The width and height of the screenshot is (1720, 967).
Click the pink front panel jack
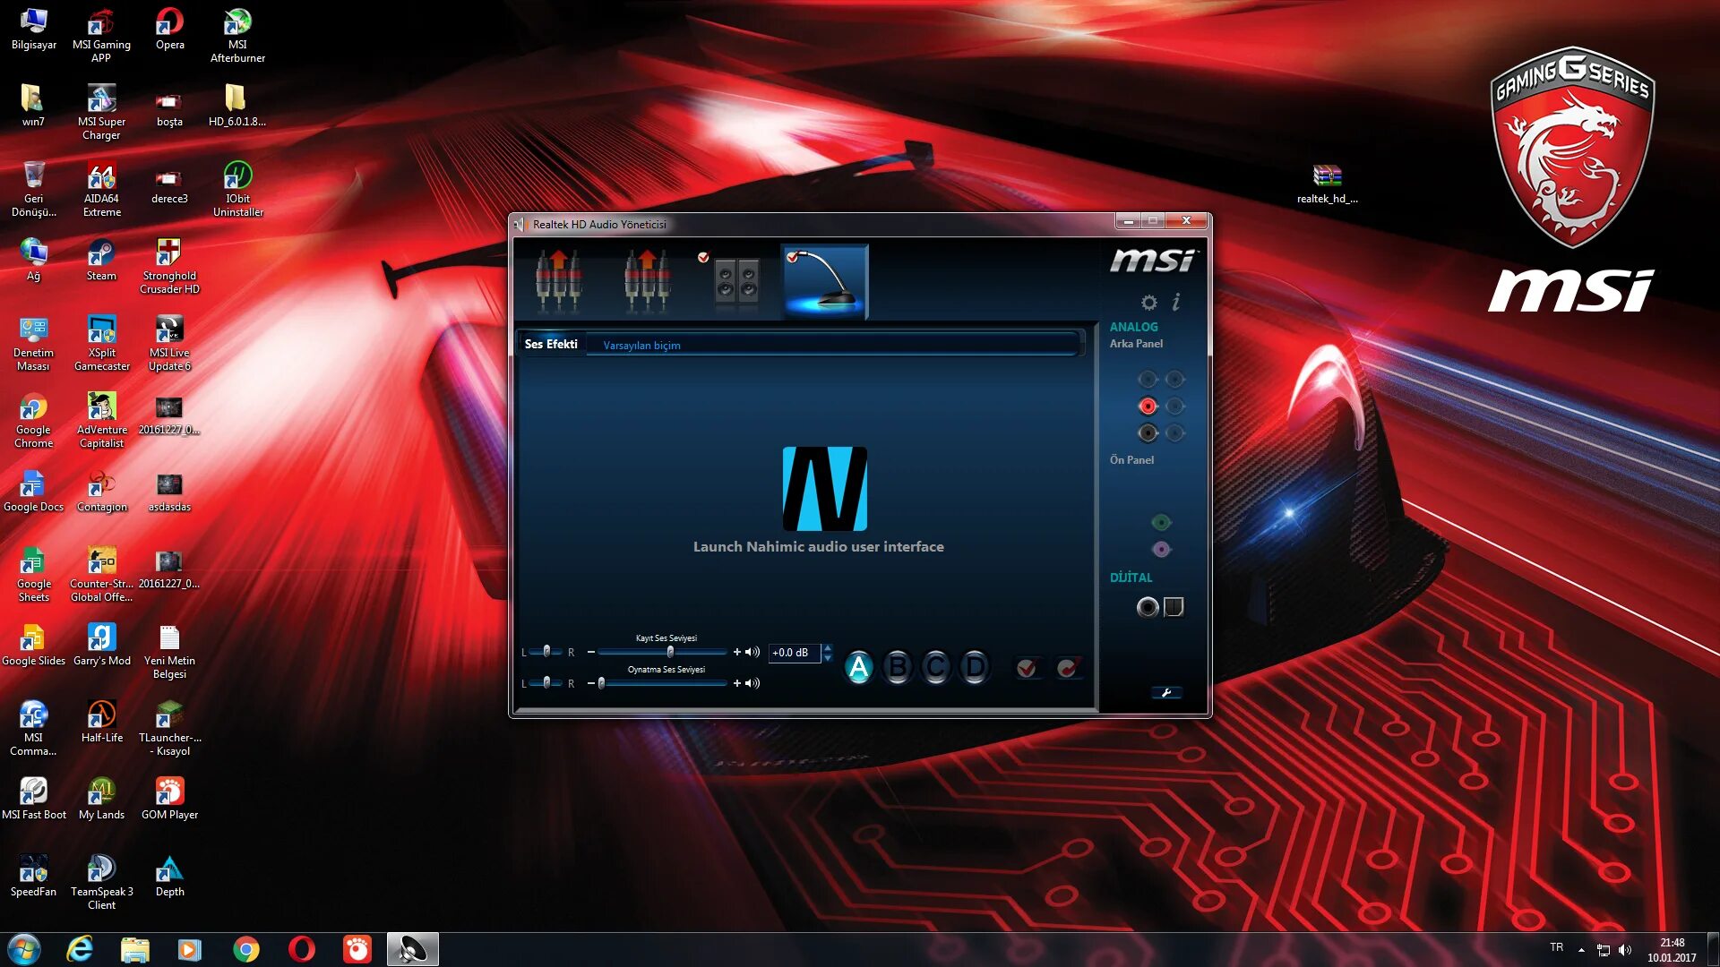point(1161,549)
